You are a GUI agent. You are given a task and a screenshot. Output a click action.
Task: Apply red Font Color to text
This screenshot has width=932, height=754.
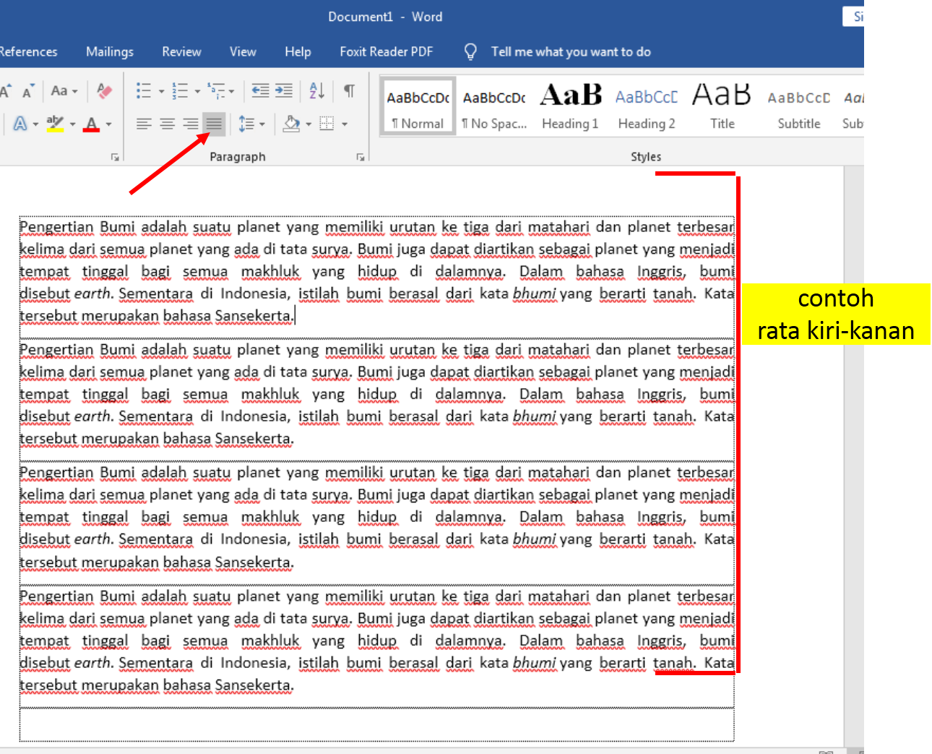[90, 124]
